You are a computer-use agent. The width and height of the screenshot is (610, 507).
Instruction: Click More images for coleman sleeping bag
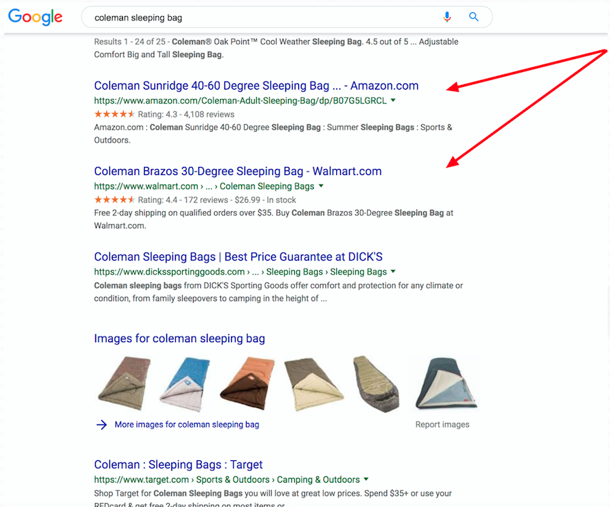click(187, 425)
